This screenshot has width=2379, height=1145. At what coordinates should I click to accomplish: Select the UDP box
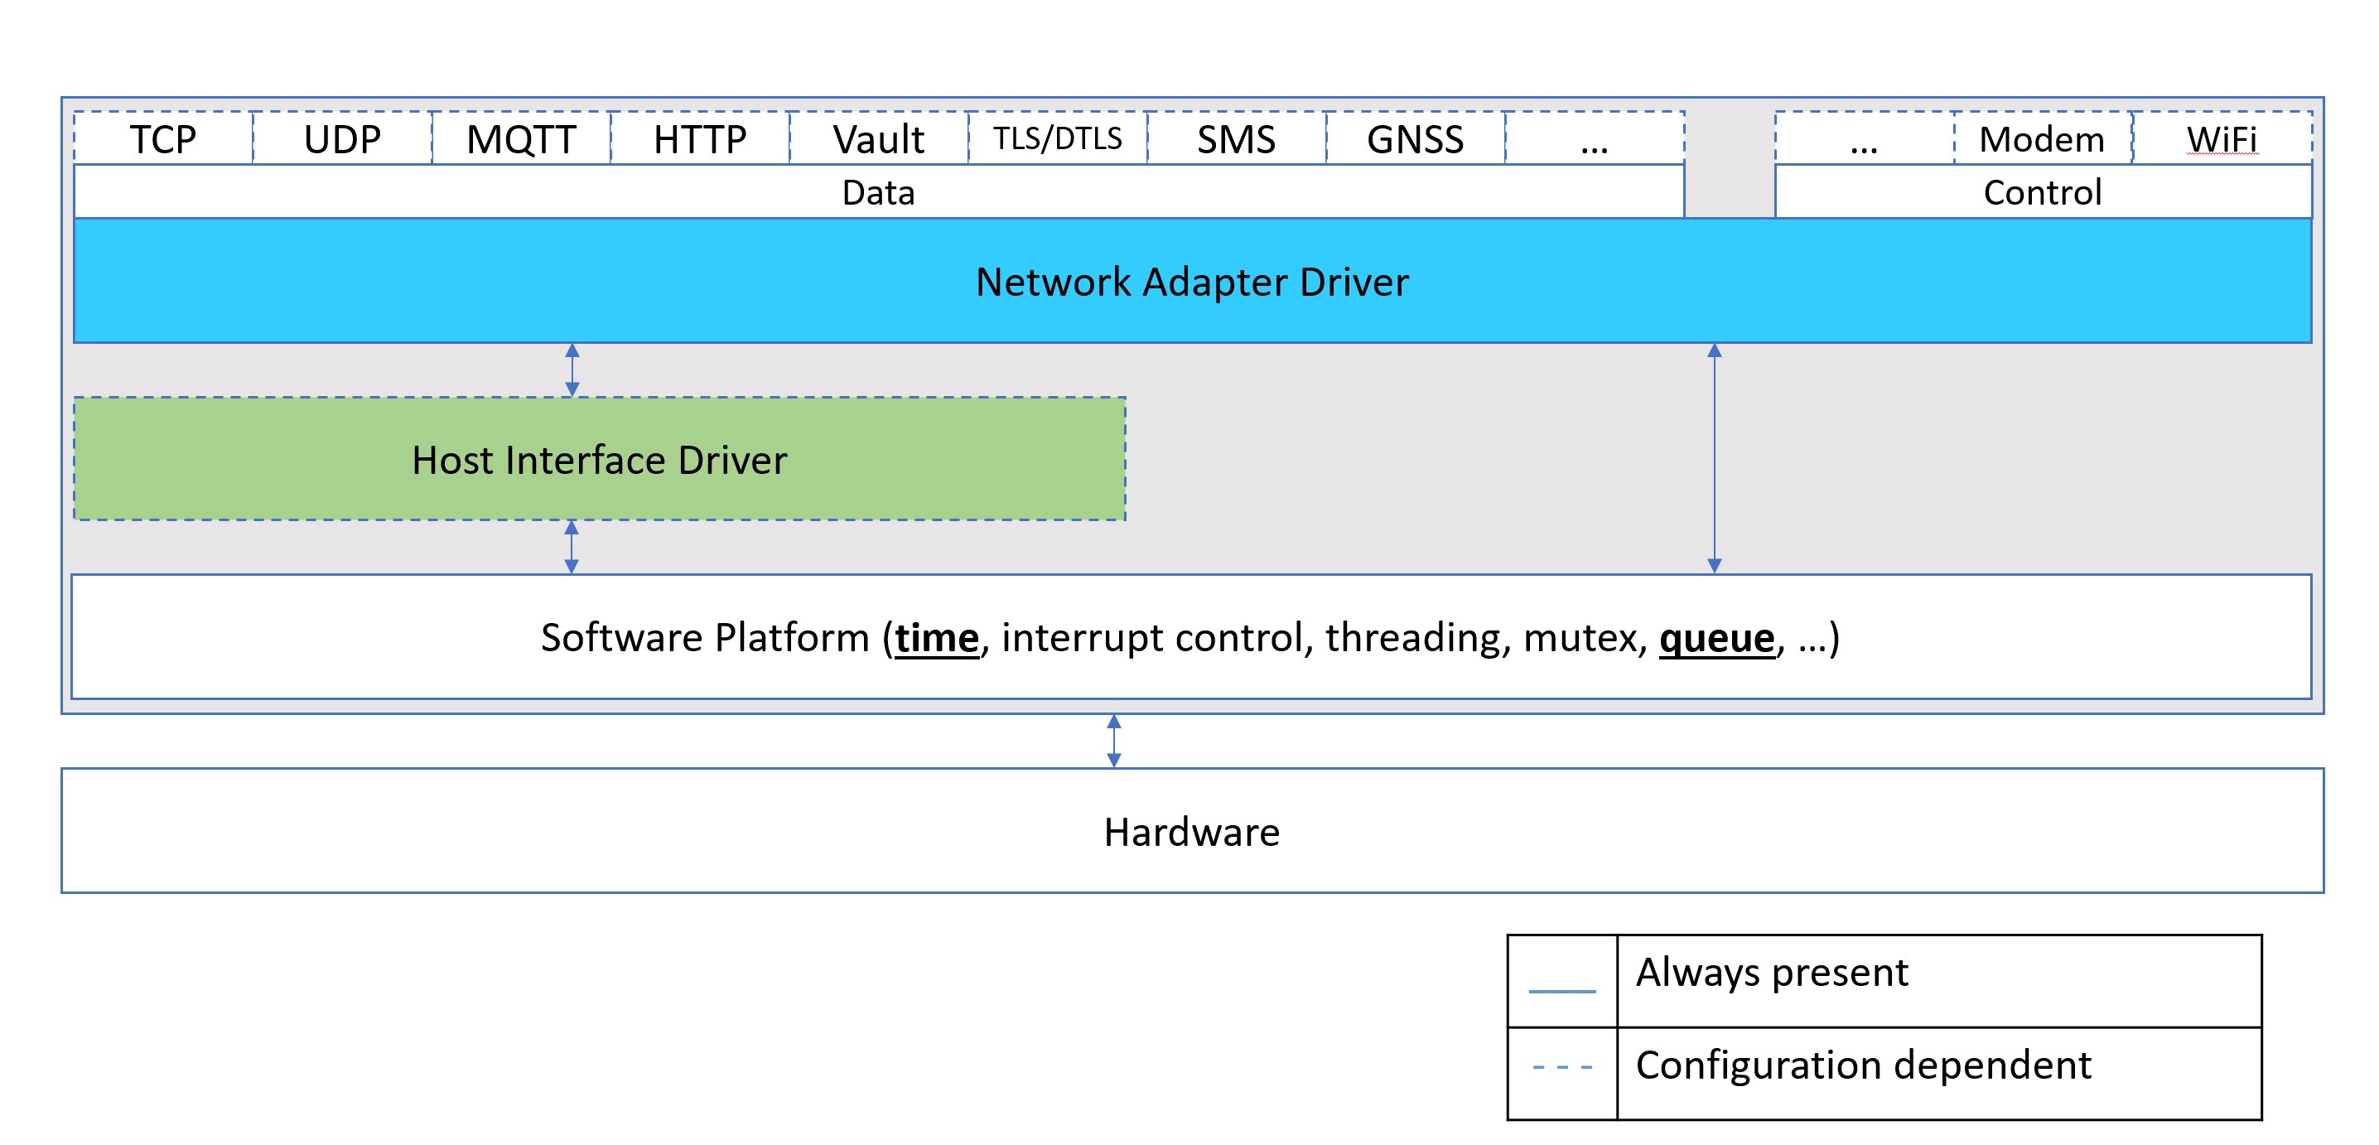342,139
